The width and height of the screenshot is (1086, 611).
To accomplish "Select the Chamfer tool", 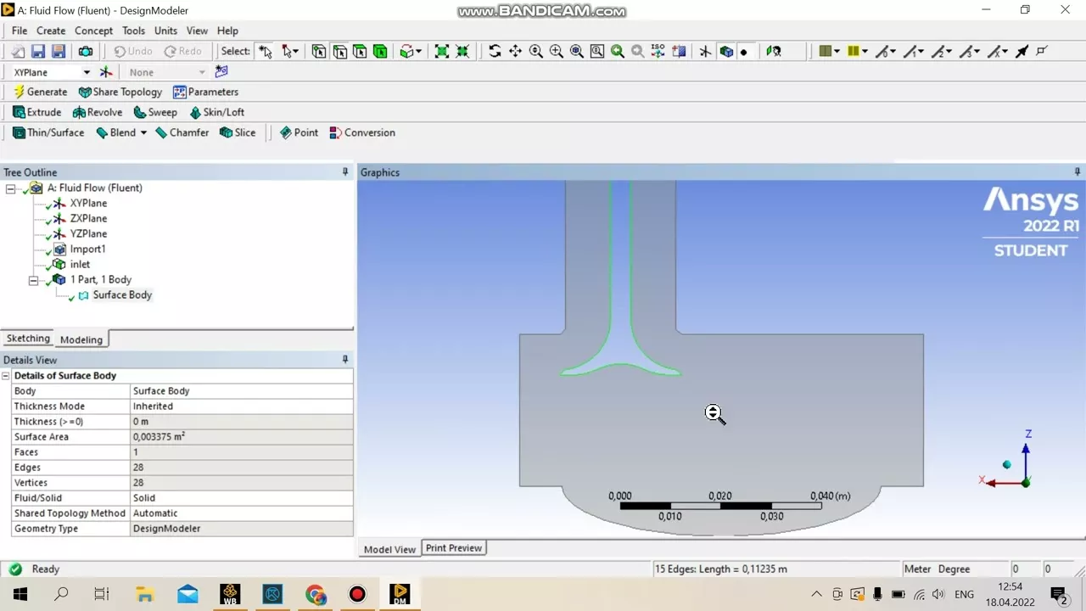I will point(182,132).
